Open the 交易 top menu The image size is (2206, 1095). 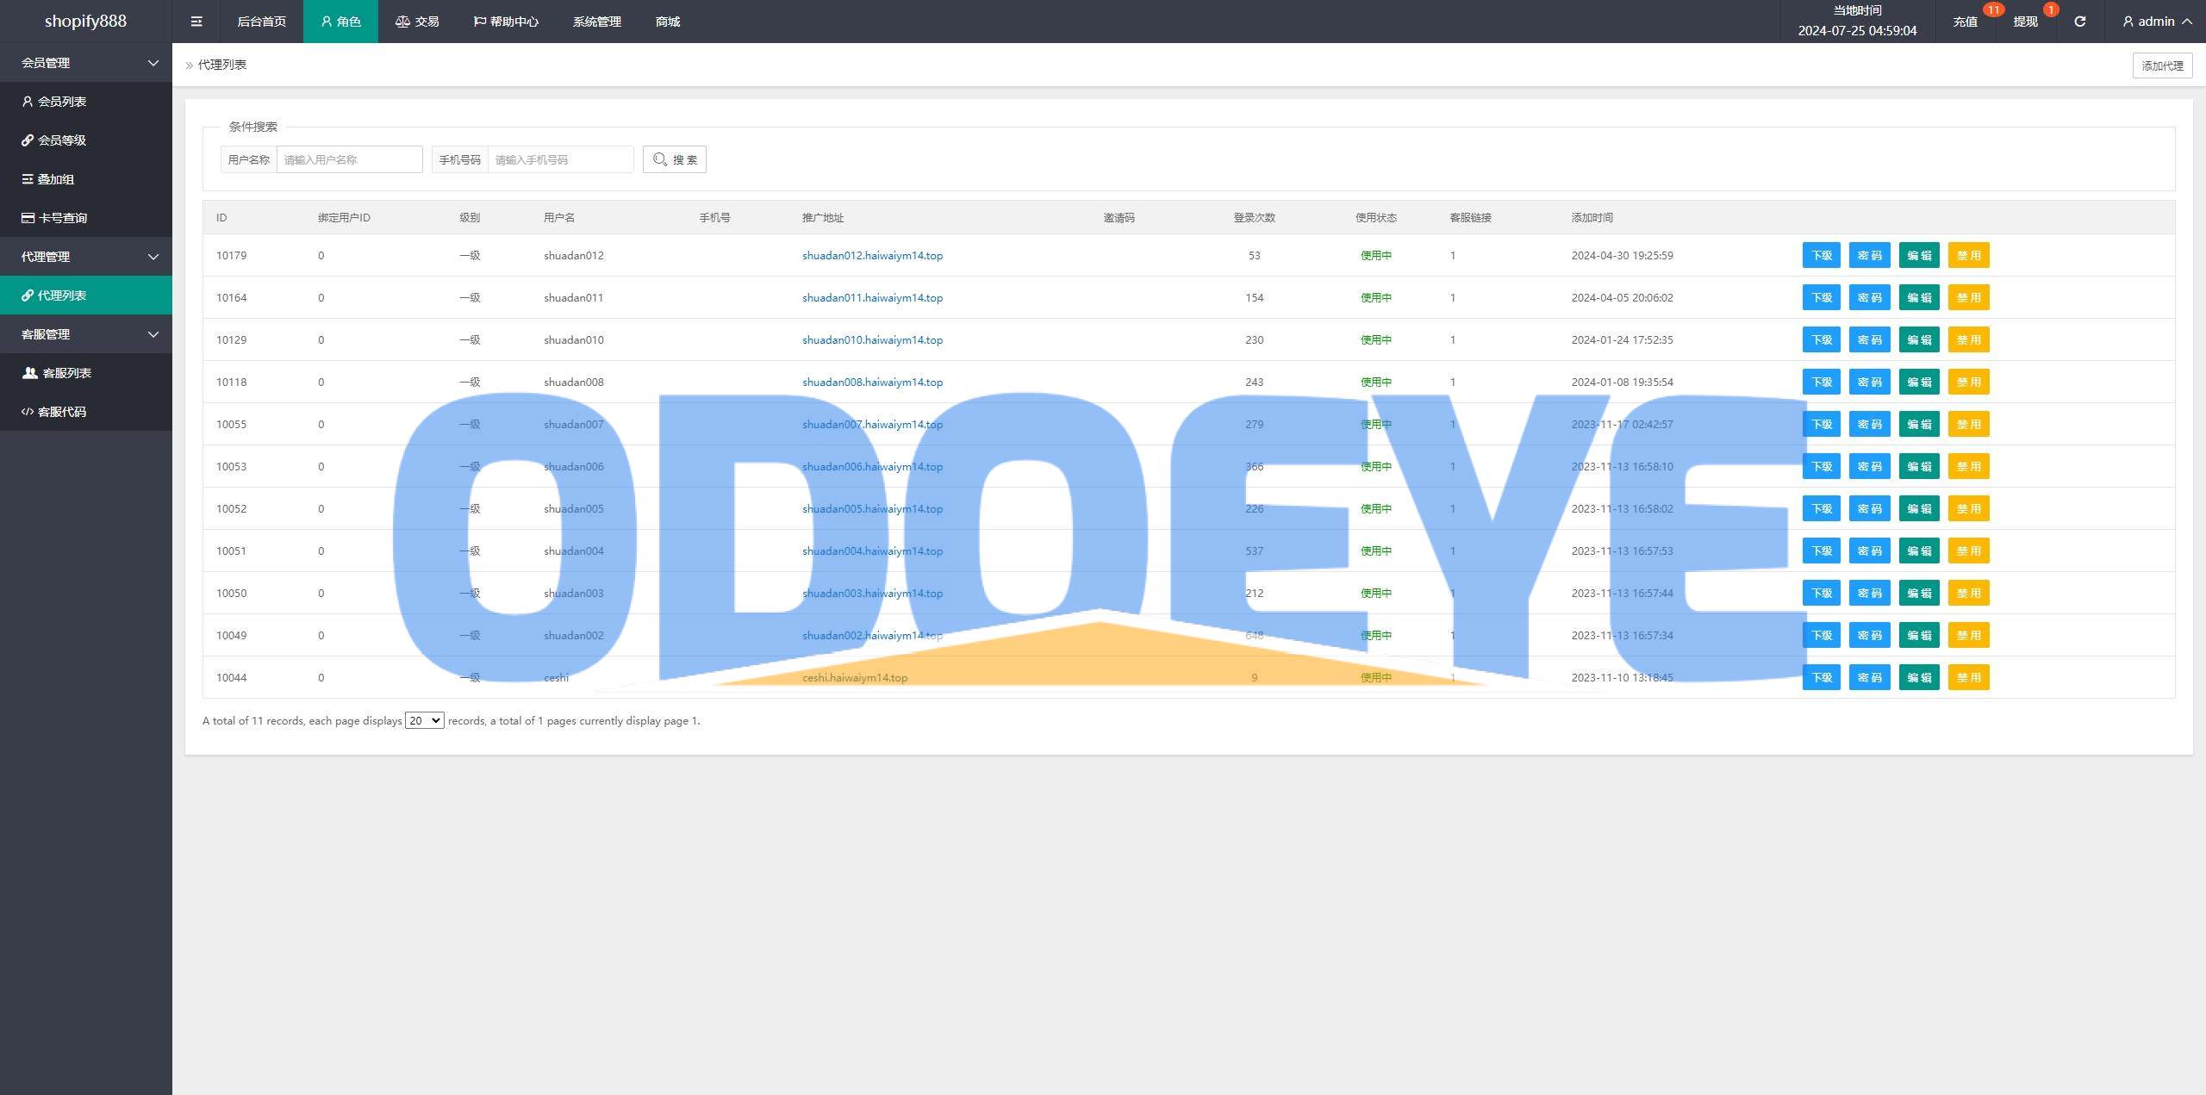pos(417,22)
